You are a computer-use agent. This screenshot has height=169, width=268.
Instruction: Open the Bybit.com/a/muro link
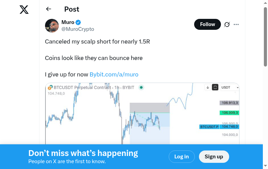click(x=114, y=74)
